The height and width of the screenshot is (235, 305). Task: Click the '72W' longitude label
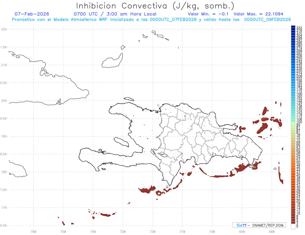click(152, 231)
